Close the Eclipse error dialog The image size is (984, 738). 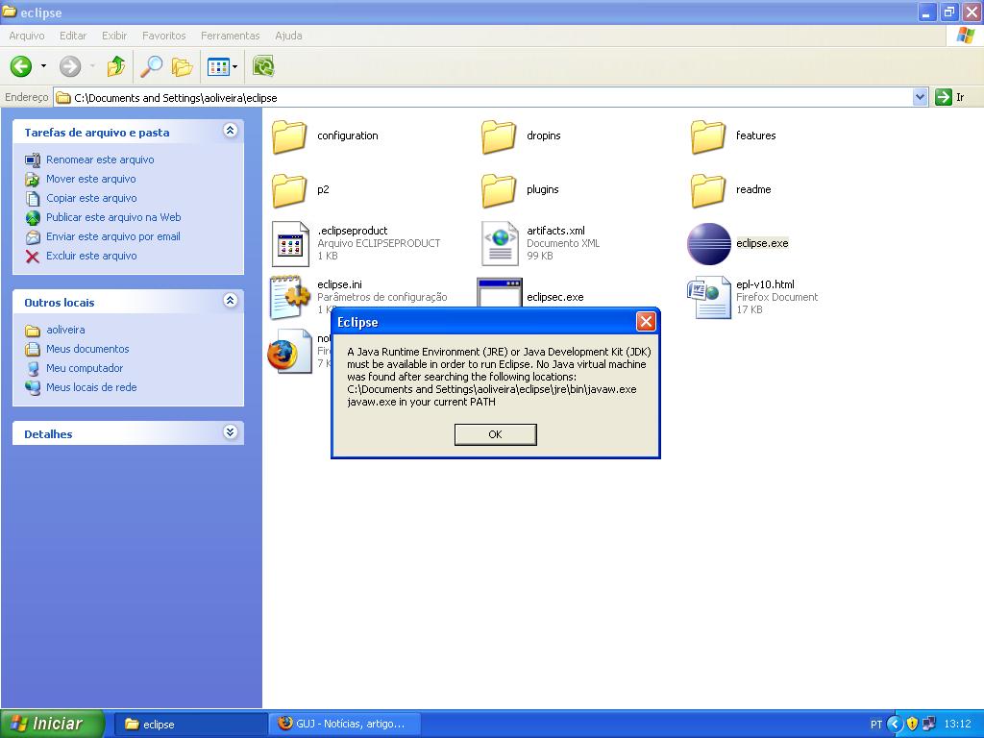646,322
